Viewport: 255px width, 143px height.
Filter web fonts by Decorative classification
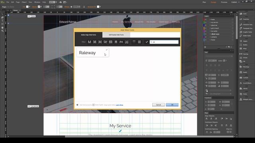[x=127, y=42]
